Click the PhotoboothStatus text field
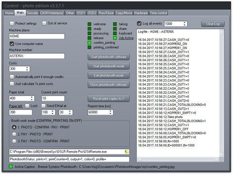Viewport: 233px width, 174px height. (x=69, y=159)
